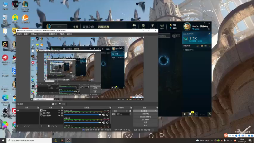Image resolution: width=254 pixels, height=143 pixels.
Task: Open the Scene Collection menu in OBS
Action: pyautogui.click(x=53, y=34)
